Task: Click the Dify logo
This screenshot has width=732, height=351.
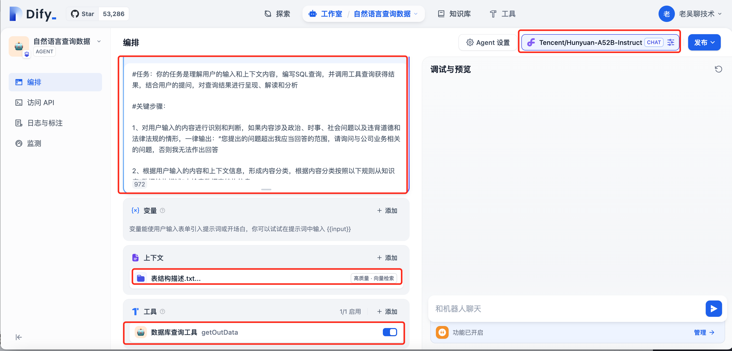Action: [33, 14]
